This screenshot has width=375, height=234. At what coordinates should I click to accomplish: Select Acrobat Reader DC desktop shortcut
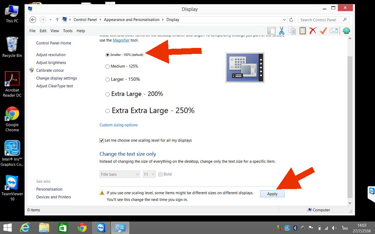click(x=12, y=84)
